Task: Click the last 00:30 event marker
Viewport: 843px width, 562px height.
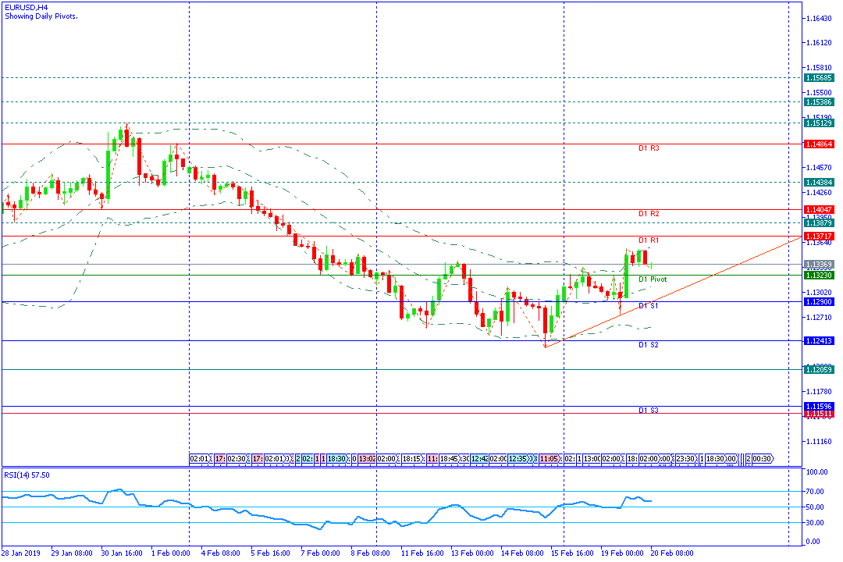Action: pyautogui.click(x=760, y=459)
